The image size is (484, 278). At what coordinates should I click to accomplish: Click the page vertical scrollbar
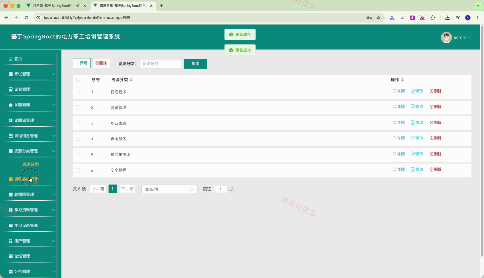482,140
